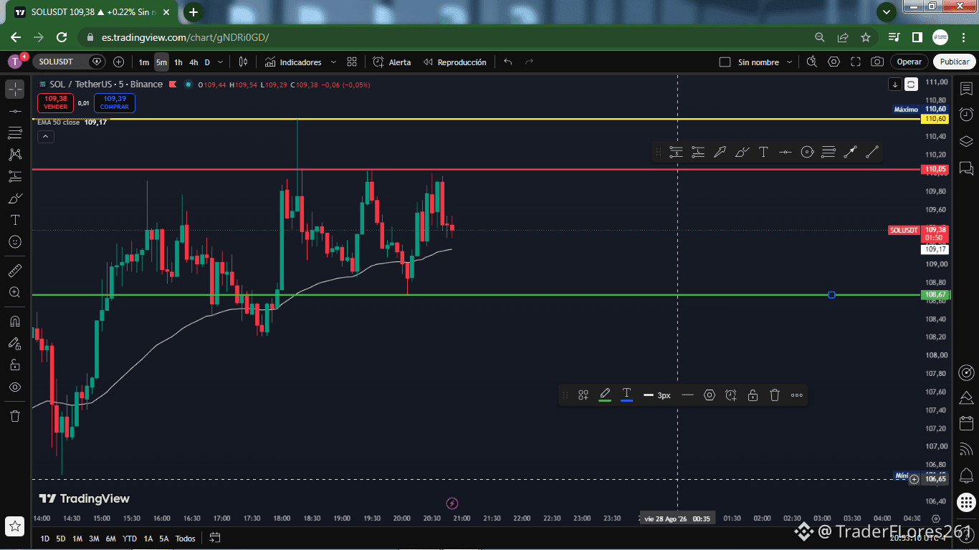Open the quick search icon

click(x=811, y=62)
